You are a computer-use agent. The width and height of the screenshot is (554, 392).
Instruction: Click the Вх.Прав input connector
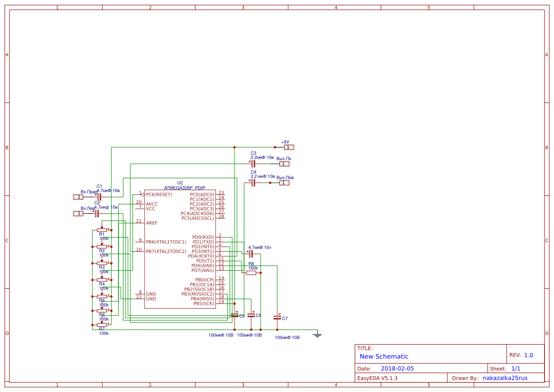pos(78,197)
